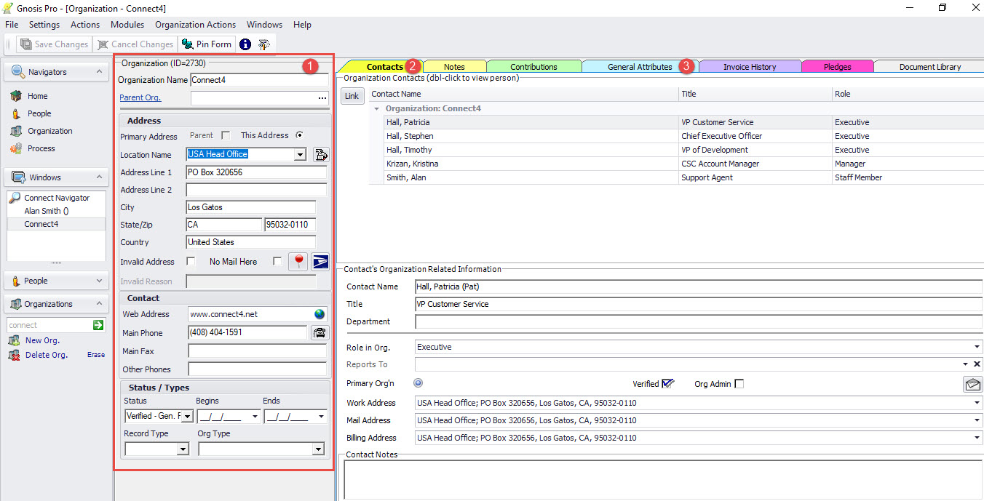Click the envelope icon beside Org Admin

pyautogui.click(x=972, y=384)
